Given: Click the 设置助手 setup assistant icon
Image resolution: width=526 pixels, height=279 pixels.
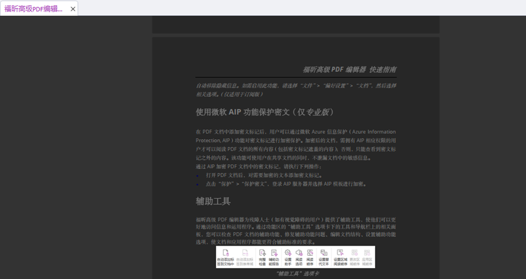Looking at the screenshot, I should click(x=288, y=257).
